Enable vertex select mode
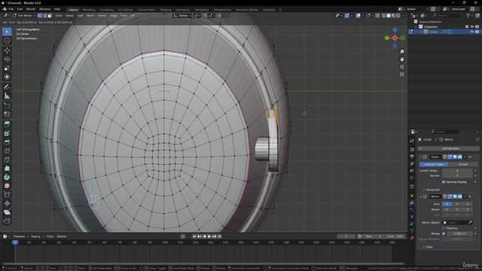This screenshot has width=482, height=271. [40, 15]
